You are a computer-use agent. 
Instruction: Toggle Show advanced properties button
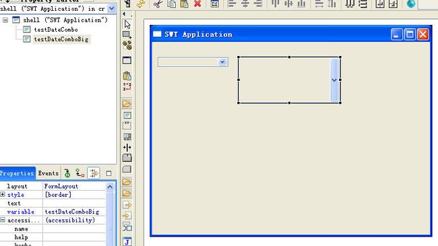pos(94,173)
